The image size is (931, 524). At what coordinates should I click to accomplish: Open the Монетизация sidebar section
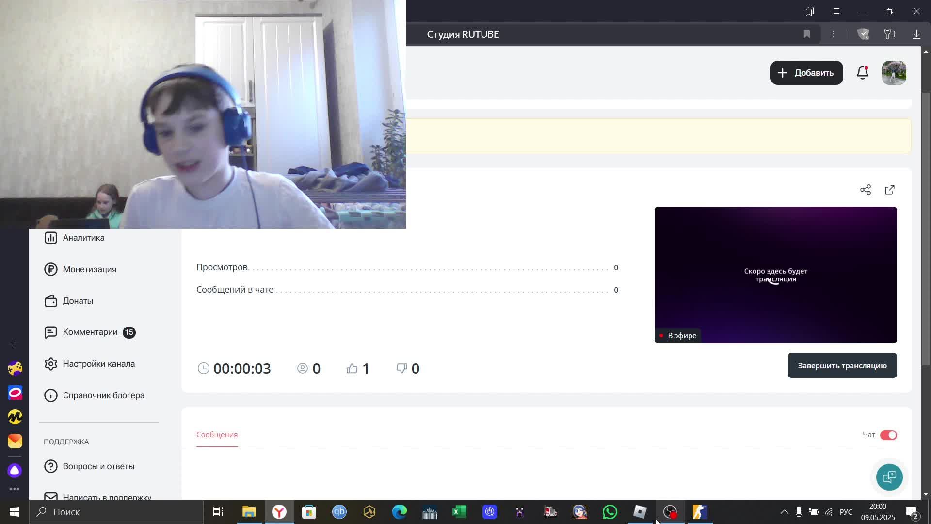[89, 269]
